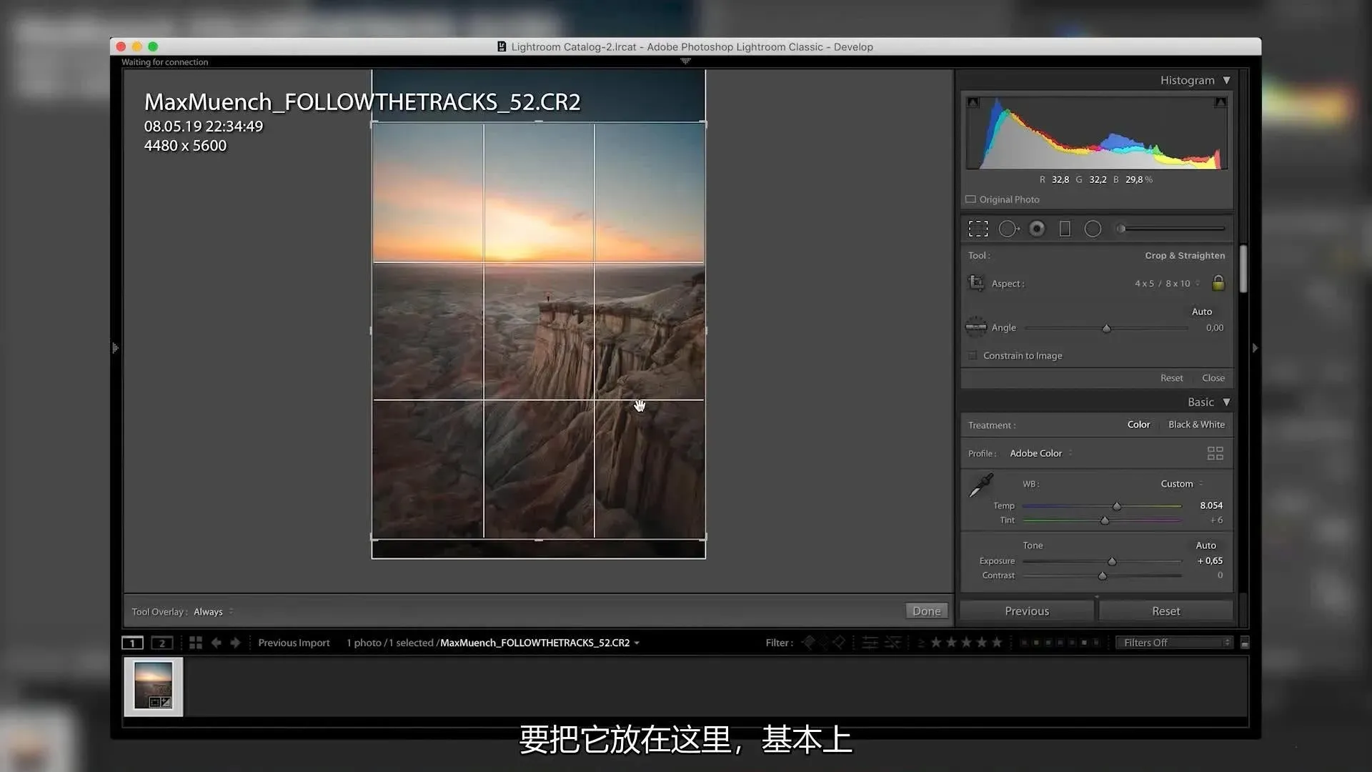Screen dimensions: 1372x772
Task: Click the Done button
Action: (926, 611)
